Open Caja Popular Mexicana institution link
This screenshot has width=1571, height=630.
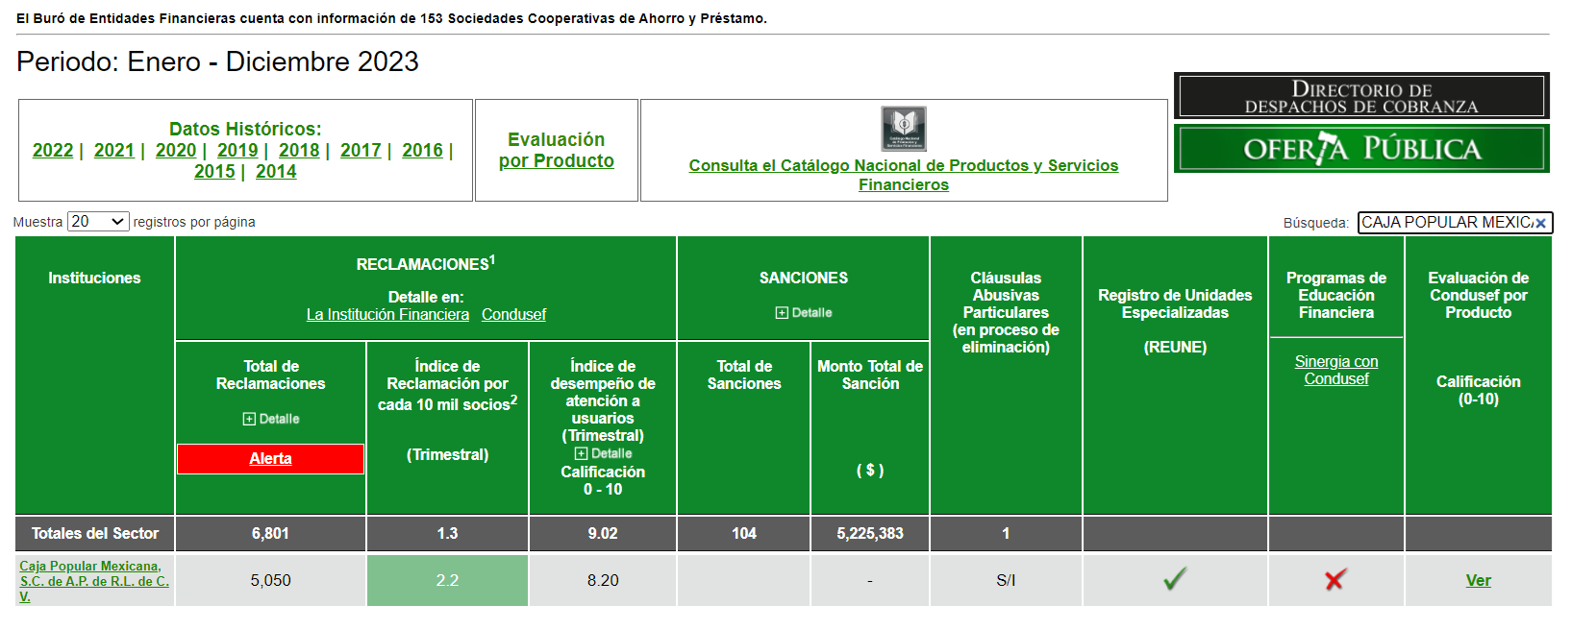(94, 581)
